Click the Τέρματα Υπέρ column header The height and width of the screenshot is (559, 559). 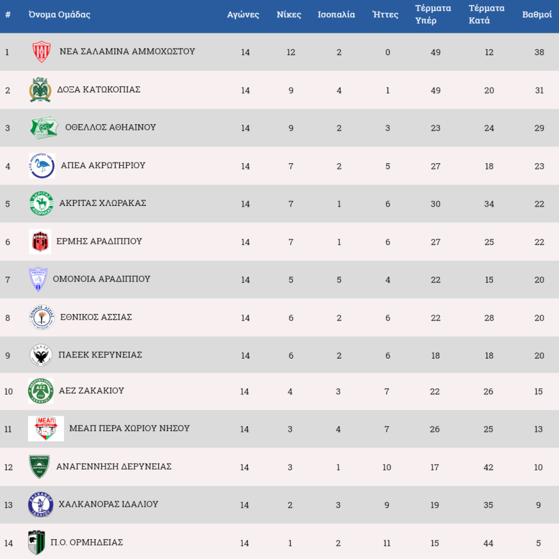[x=433, y=14]
